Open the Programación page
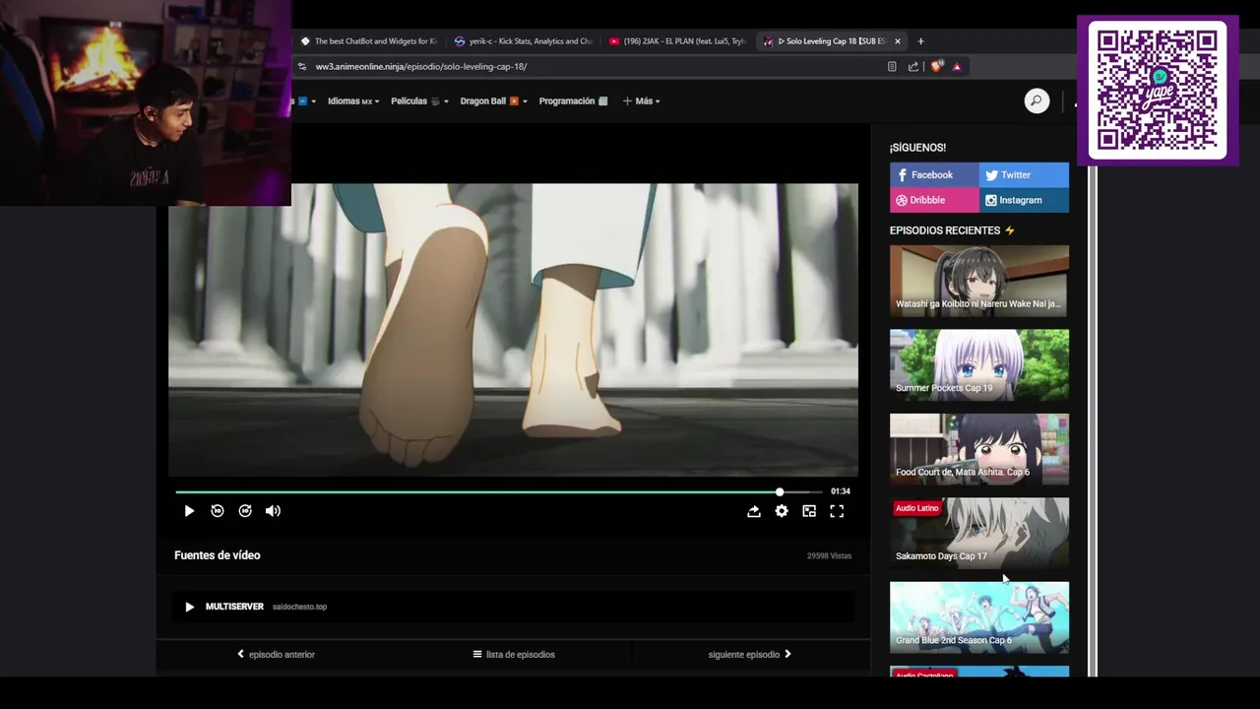 573,100
